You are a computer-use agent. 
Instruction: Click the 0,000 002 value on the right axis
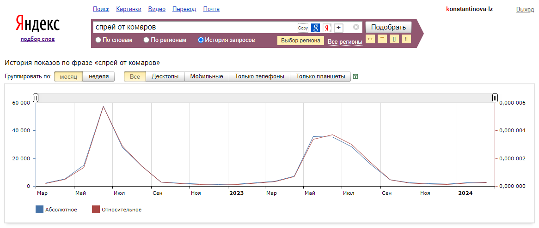[x=511, y=158]
